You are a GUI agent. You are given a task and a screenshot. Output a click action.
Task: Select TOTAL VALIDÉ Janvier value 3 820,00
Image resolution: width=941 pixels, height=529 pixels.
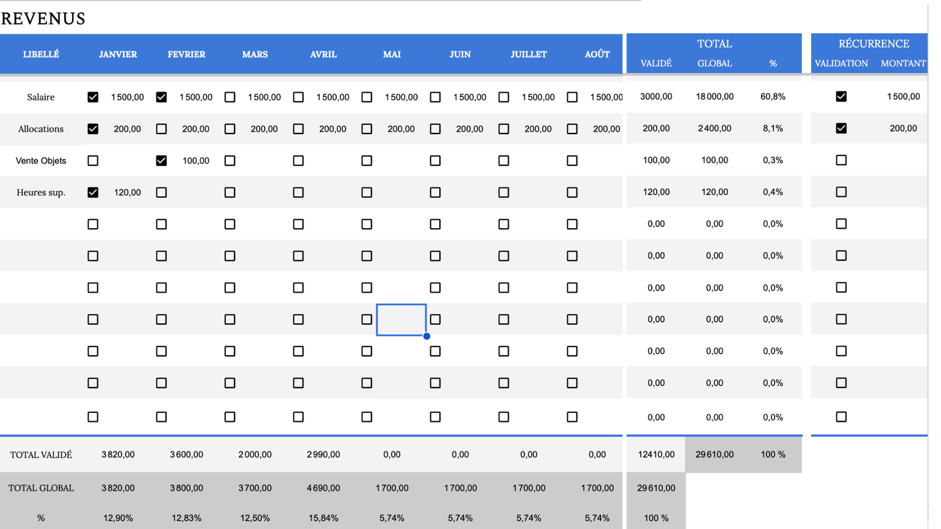(x=118, y=454)
